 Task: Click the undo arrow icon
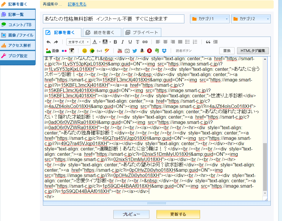point(49,42)
